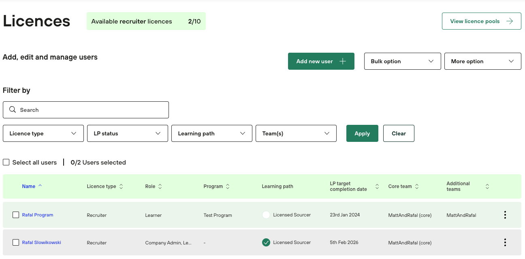Sort by Program column arrows
The width and height of the screenshot is (525, 259).
point(228,186)
